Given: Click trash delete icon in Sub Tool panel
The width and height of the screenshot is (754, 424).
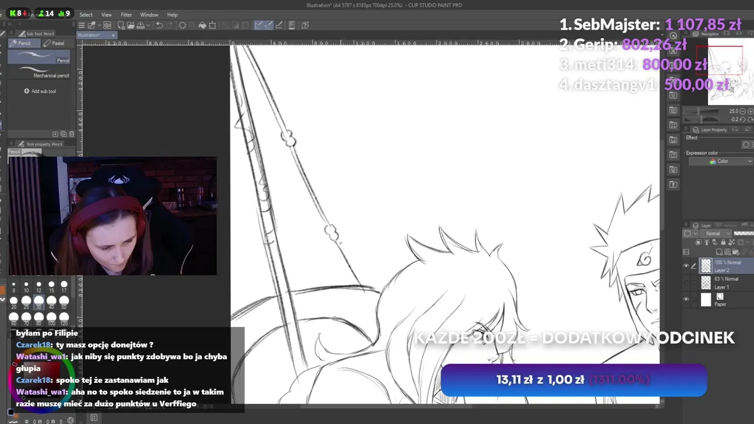Looking at the screenshot, I should click(x=72, y=134).
